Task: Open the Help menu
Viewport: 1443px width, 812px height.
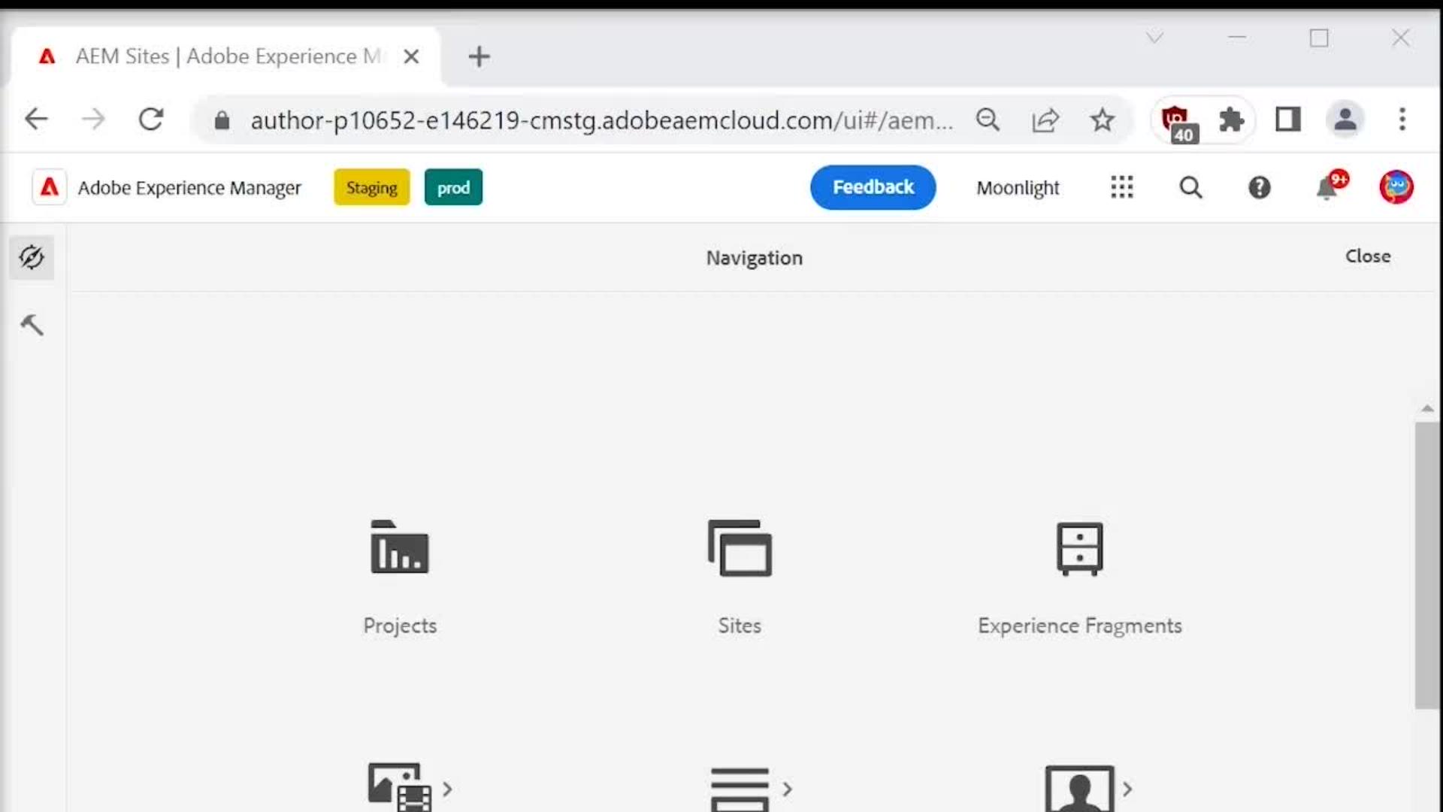Action: pyautogui.click(x=1260, y=187)
